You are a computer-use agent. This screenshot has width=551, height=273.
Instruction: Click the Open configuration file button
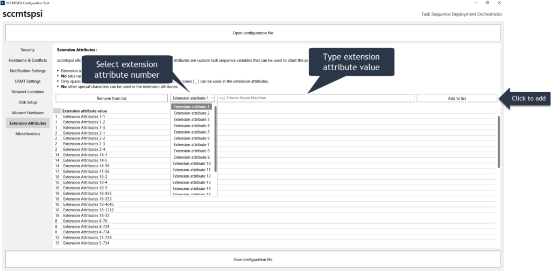pyautogui.click(x=252, y=33)
